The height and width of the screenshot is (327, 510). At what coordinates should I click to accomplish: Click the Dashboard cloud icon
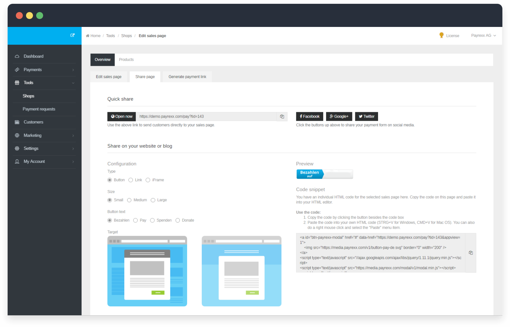pyautogui.click(x=17, y=56)
